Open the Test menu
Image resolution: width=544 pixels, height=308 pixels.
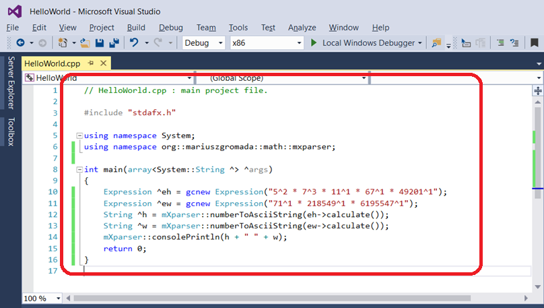tap(268, 28)
